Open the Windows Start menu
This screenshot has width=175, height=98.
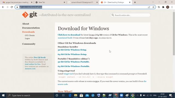(x=3, y=95)
